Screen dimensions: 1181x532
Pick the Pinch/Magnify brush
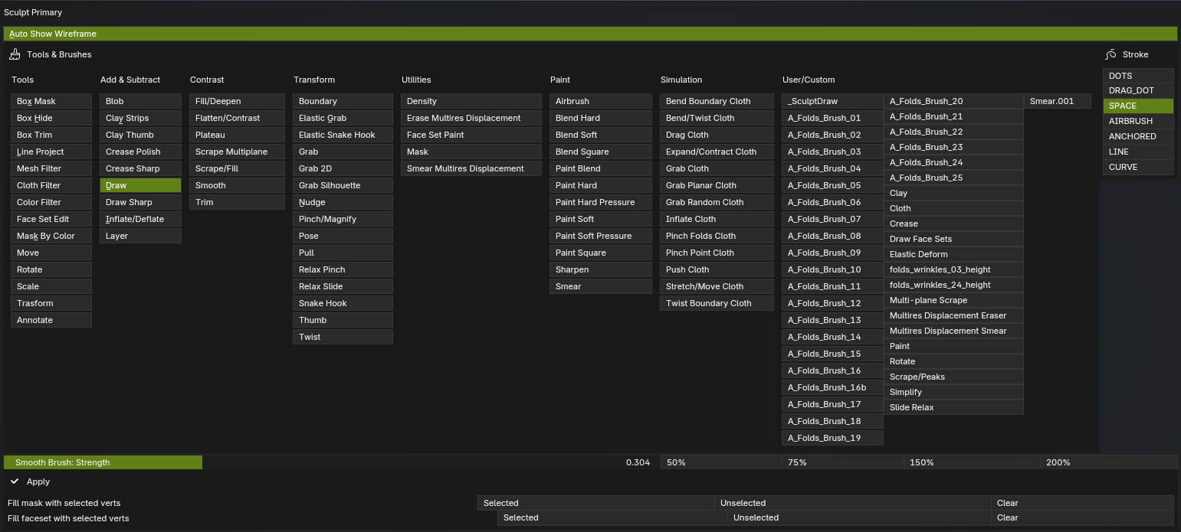click(343, 219)
